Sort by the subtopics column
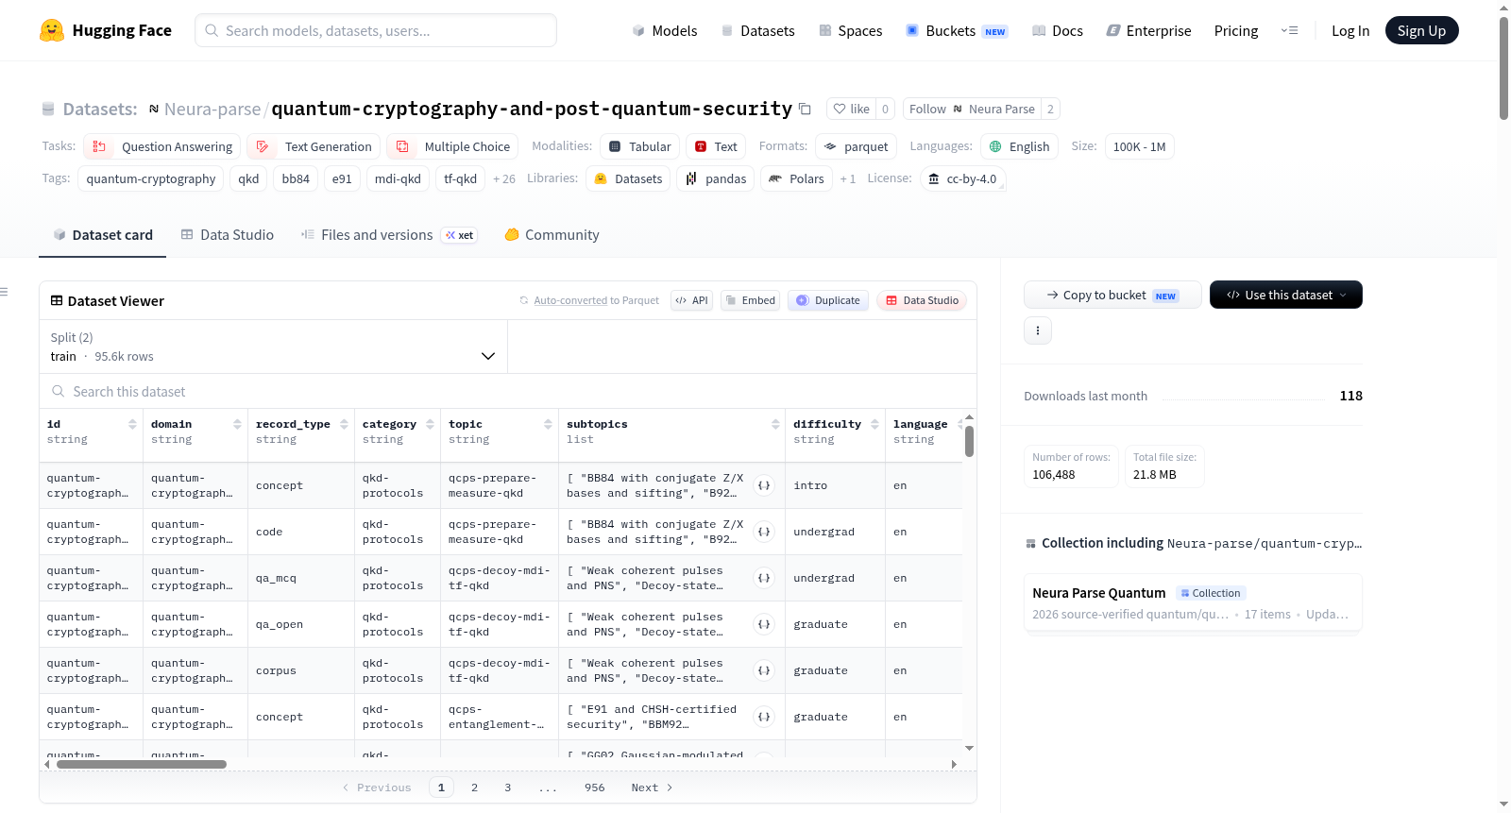The width and height of the screenshot is (1511, 813). click(x=775, y=425)
